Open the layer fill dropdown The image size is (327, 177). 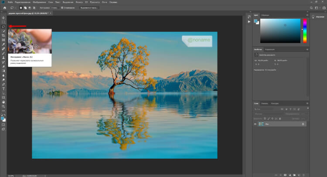coord(304,119)
